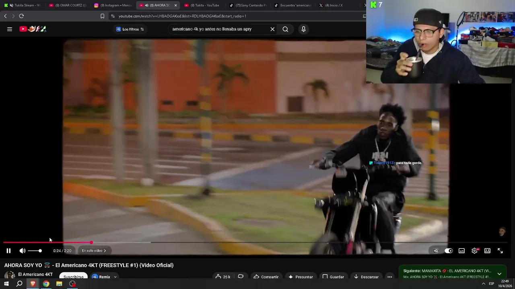515x289 pixels.
Task: Go to YouTube home via logo
Action: coord(33,29)
